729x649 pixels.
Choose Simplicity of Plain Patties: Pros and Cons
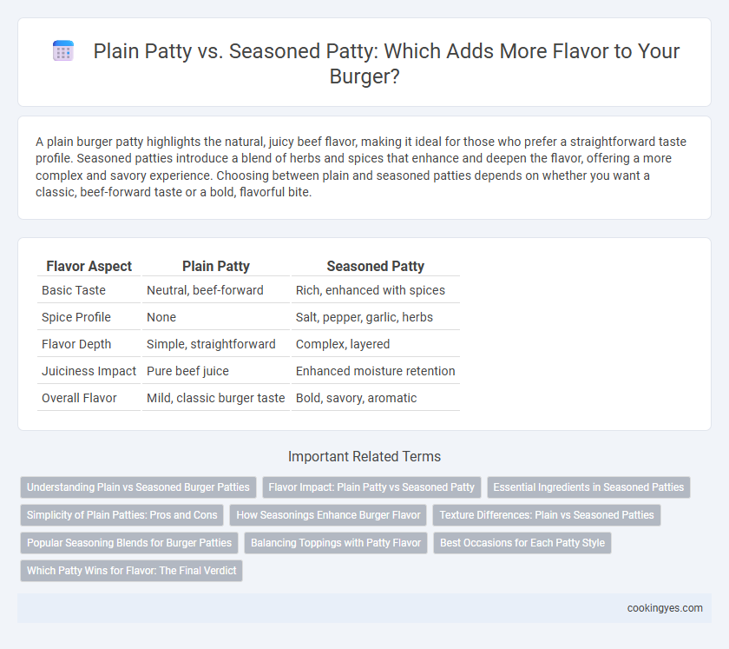click(x=121, y=515)
